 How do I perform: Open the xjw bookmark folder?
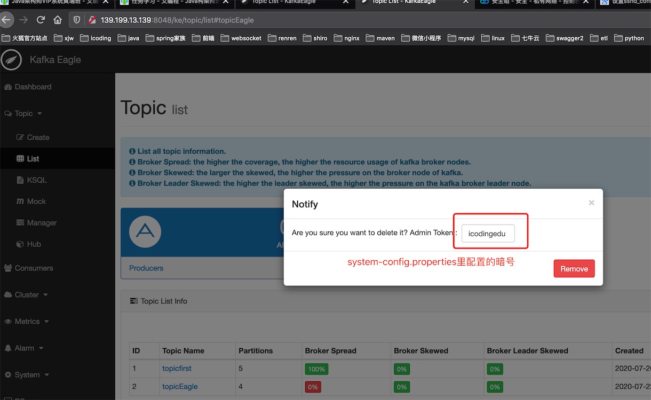tap(63, 38)
